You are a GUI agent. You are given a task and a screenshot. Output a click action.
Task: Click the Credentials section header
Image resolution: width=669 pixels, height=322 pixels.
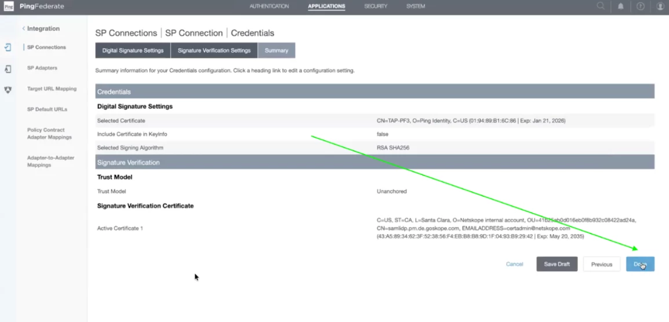[375, 92]
